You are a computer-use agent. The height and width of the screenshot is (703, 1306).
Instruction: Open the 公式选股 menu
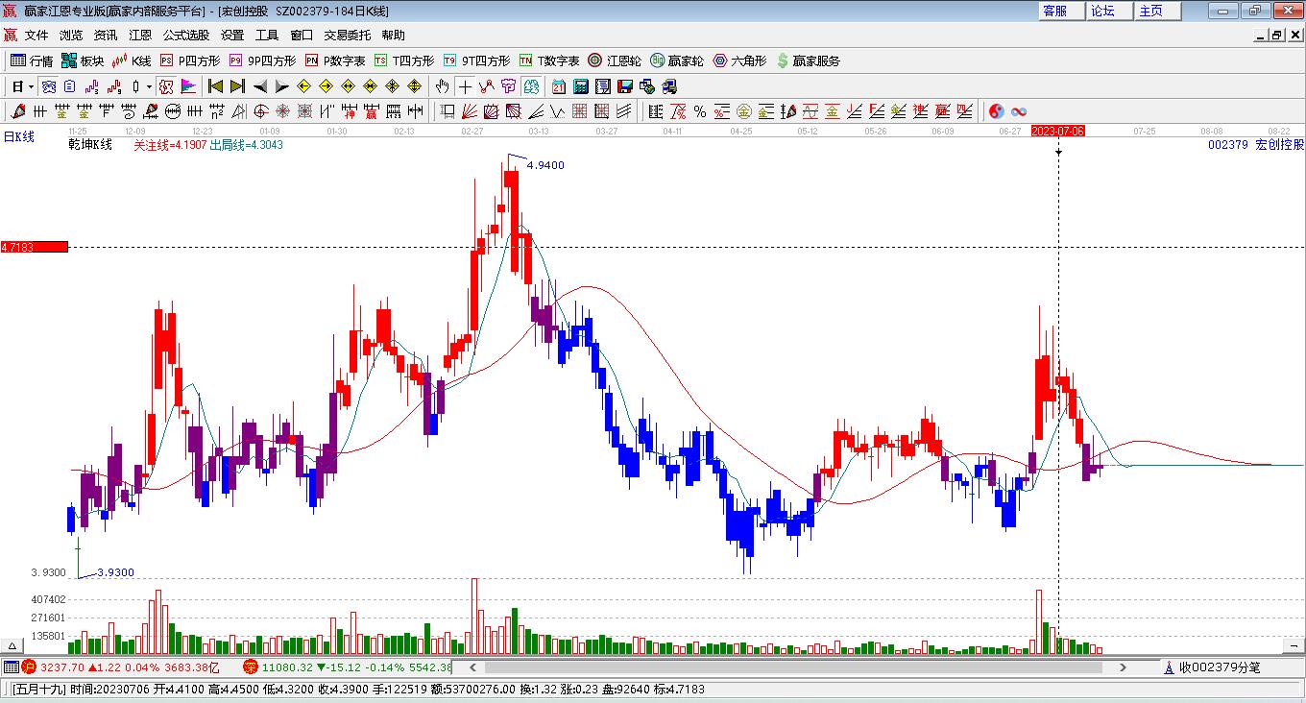pos(186,36)
